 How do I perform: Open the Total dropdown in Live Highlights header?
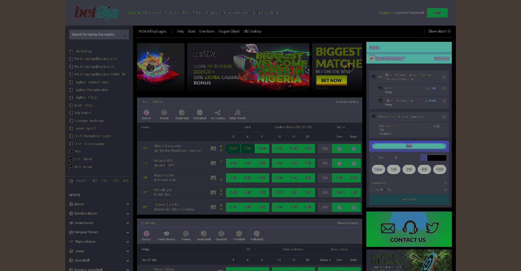pyautogui.click(x=340, y=127)
